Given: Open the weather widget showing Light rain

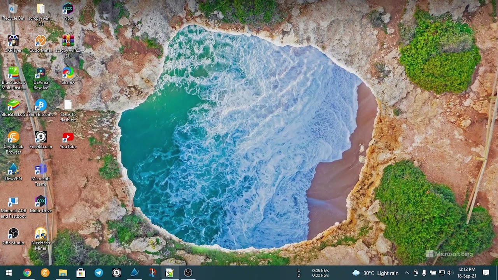Looking at the screenshot, I should coord(375,273).
